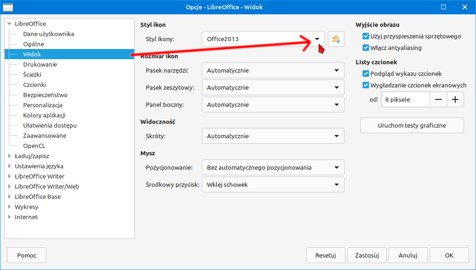Screen dimensions: 476x270
Task: Expand the Ładuj/zapisz tree node
Action: [x=9, y=156]
